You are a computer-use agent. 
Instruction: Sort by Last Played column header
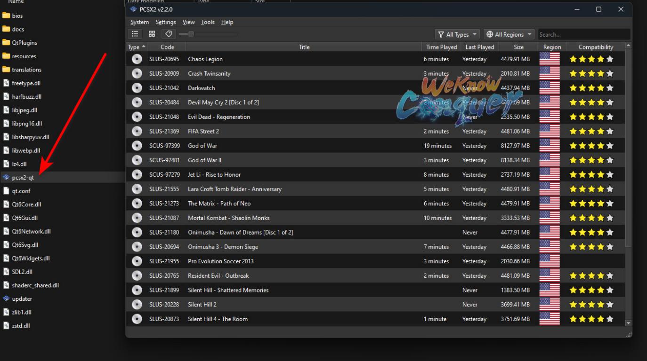point(479,47)
